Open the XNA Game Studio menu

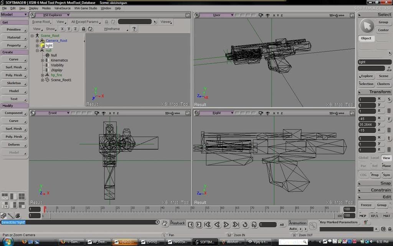(x=86, y=8)
